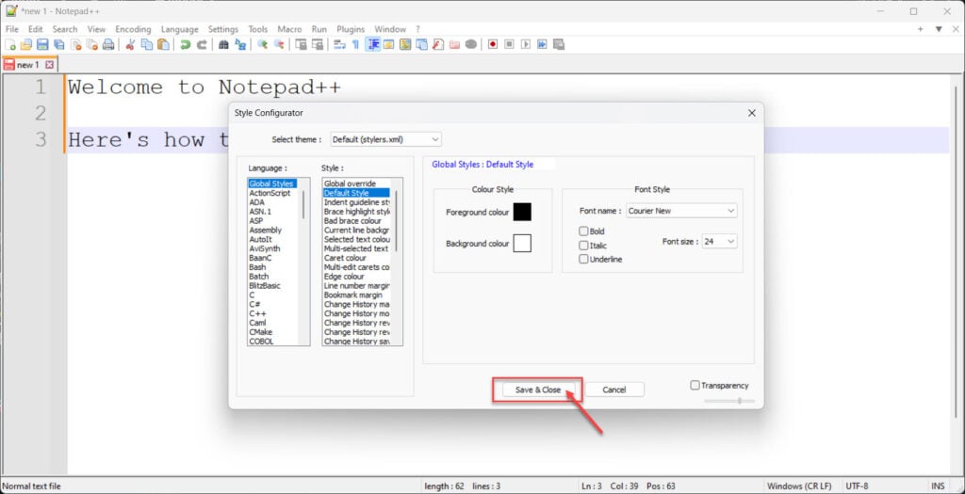
Task: Open the Encoding menu
Action: [x=133, y=29]
